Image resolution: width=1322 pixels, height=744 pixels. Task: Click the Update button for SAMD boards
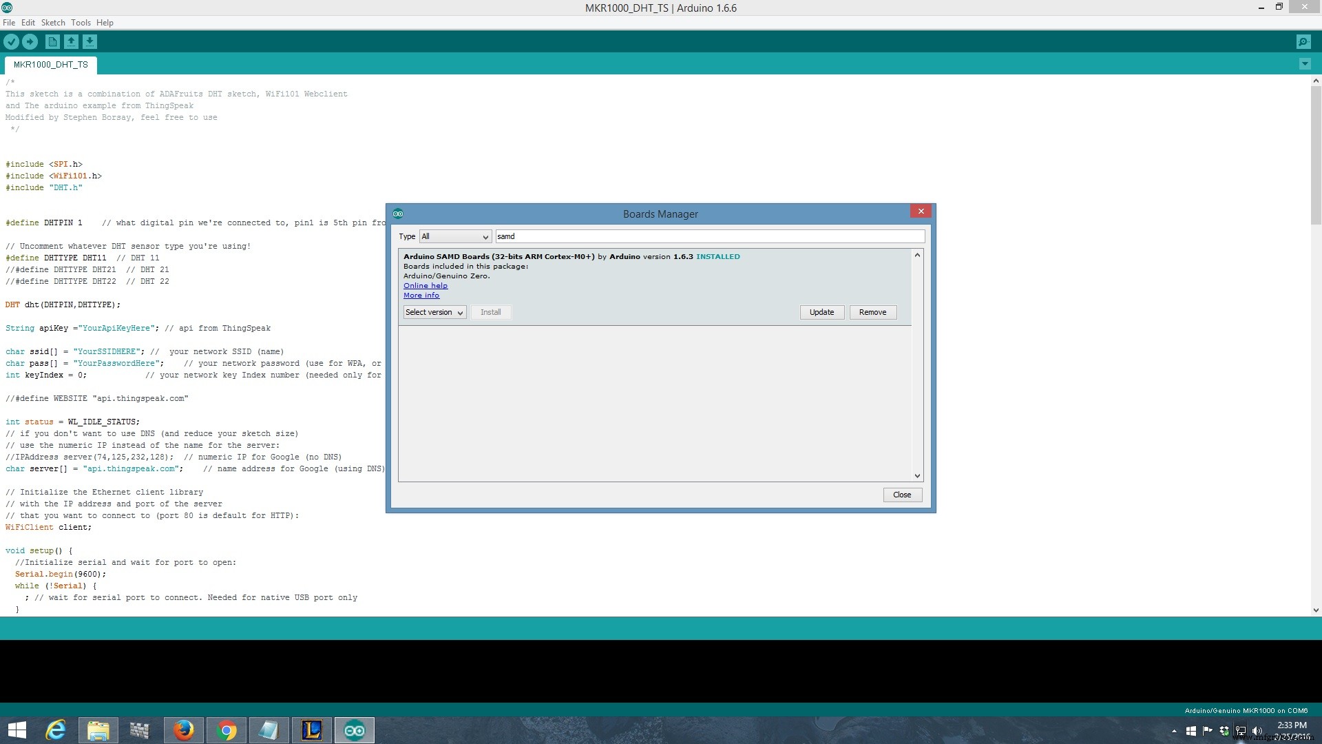821,312
